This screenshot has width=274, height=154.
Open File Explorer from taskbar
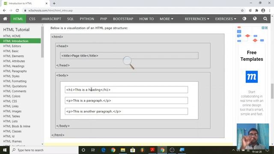[123, 150]
